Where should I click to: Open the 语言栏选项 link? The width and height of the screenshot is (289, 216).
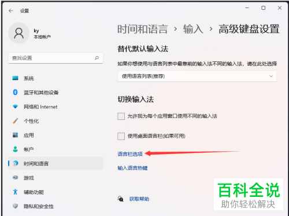(130, 154)
